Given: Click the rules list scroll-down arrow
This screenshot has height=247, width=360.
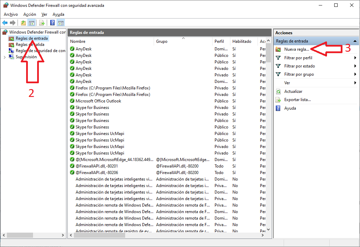Looking at the screenshot, I should (x=269, y=230).
